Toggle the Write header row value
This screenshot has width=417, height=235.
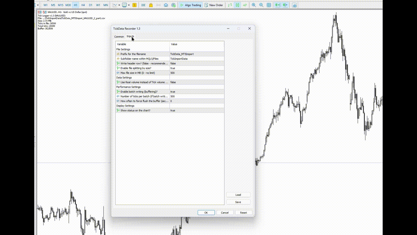[x=197, y=63]
